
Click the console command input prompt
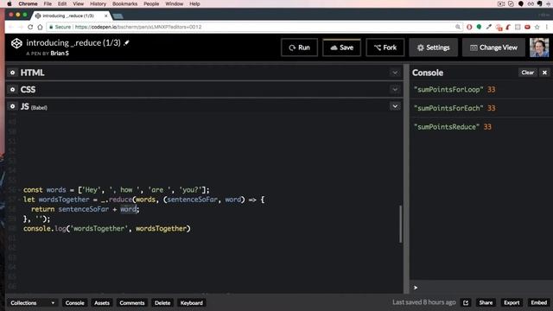pos(481,288)
